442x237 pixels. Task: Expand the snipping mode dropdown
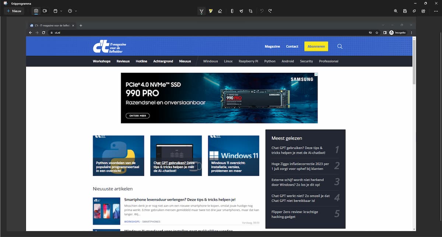[x=58, y=11]
